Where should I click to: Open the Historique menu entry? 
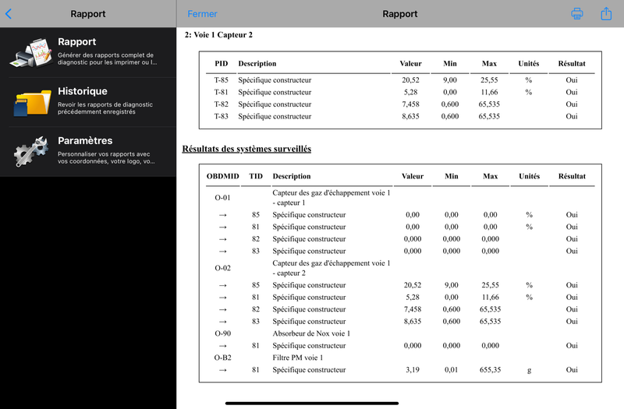click(x=88, y=102)
